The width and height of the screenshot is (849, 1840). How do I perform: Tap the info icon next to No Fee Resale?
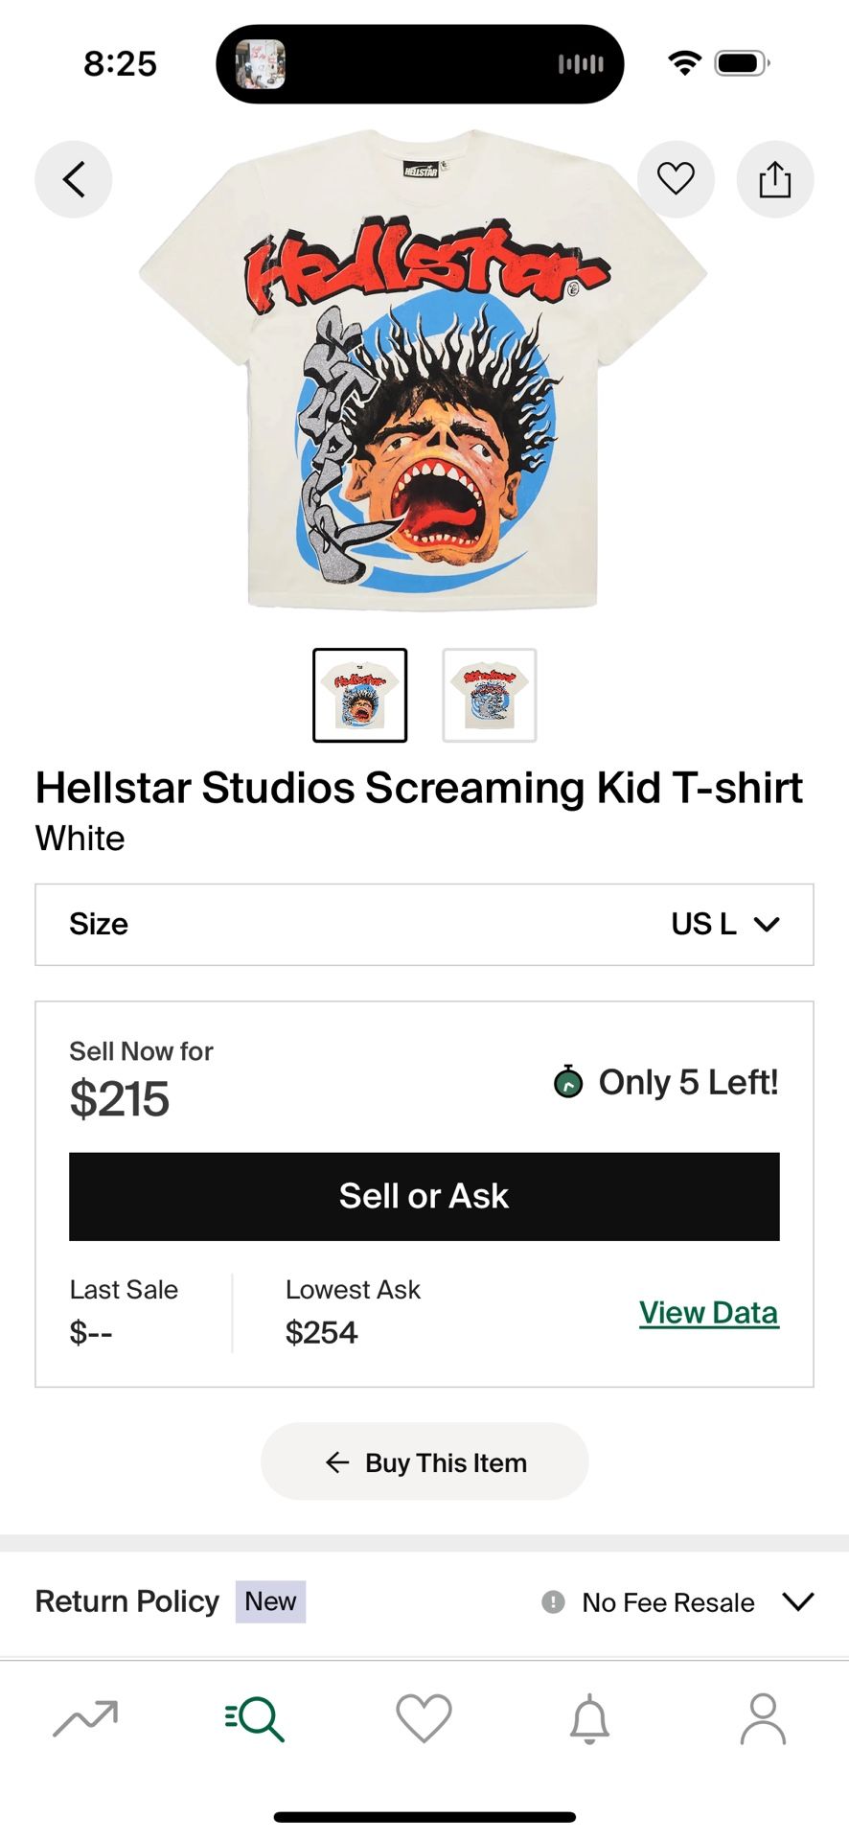click(553, 1601)
